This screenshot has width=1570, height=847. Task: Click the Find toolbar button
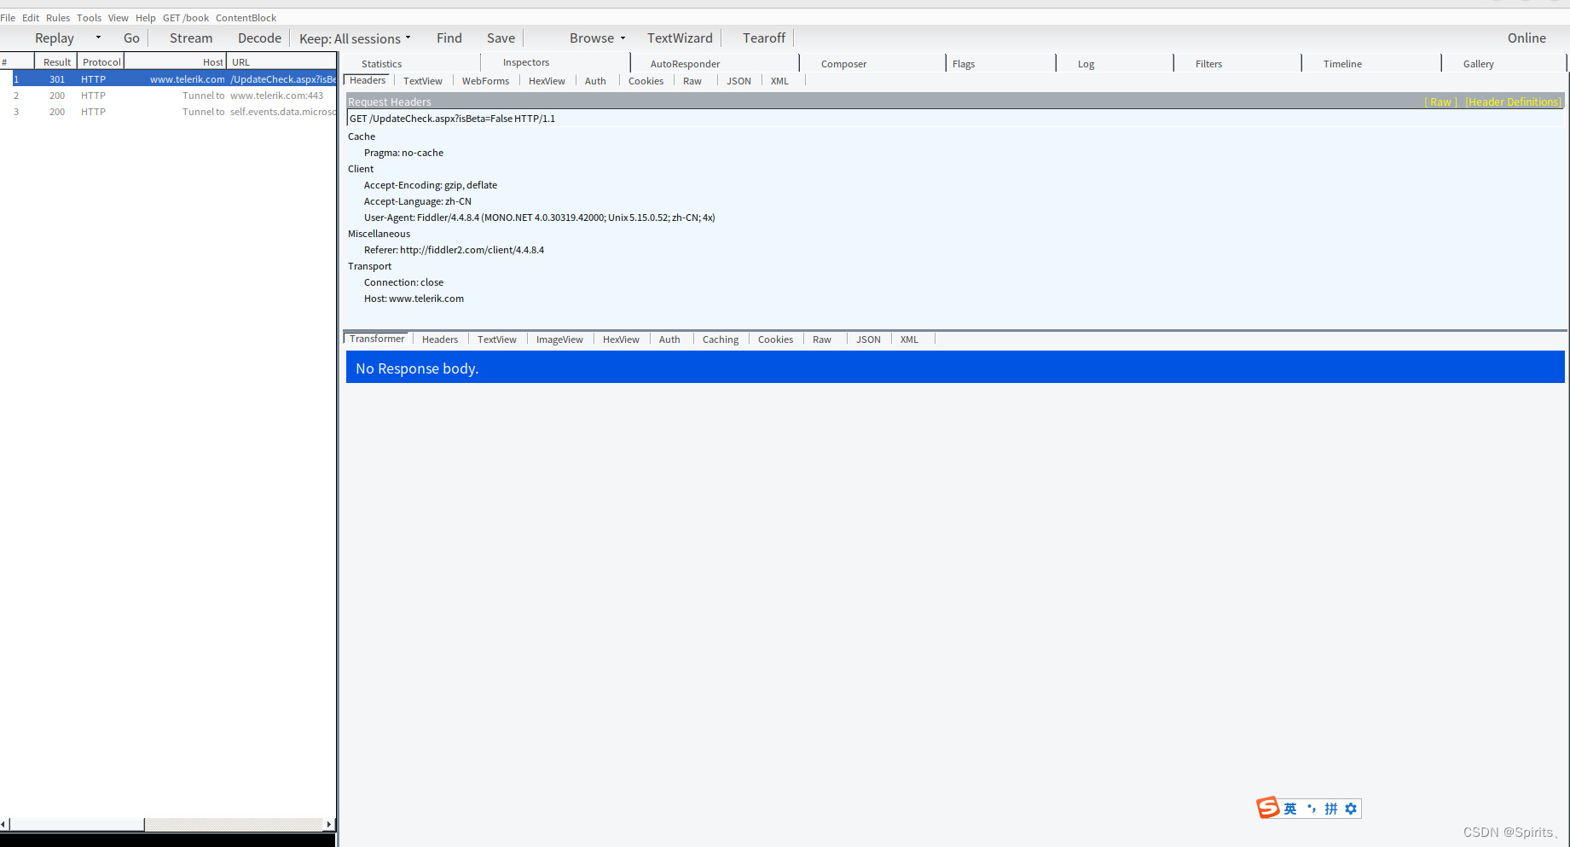[449, 38]
